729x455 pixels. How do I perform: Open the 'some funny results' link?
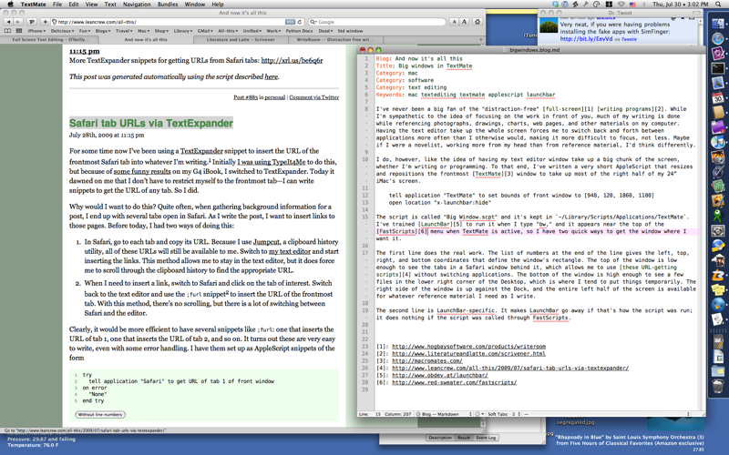point(142,171)
